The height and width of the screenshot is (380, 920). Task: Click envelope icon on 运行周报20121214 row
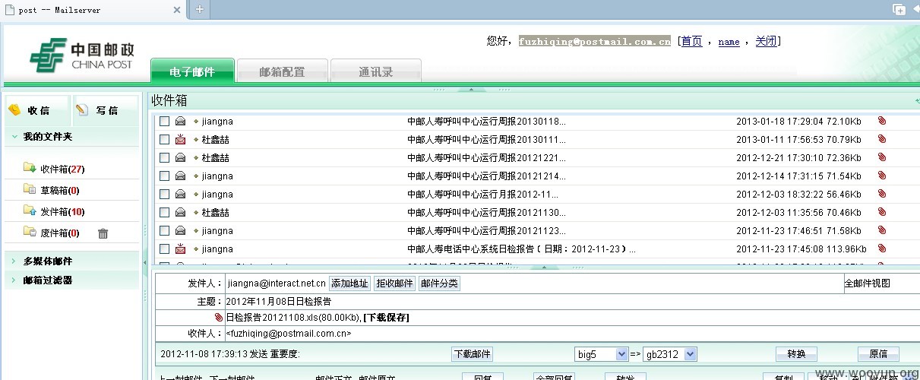tap(180, 176)
